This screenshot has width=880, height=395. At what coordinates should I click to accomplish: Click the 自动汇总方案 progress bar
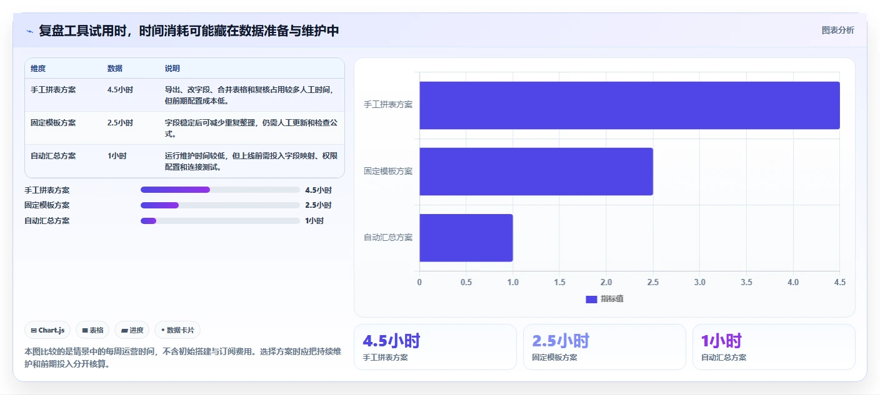coord(220,220)
